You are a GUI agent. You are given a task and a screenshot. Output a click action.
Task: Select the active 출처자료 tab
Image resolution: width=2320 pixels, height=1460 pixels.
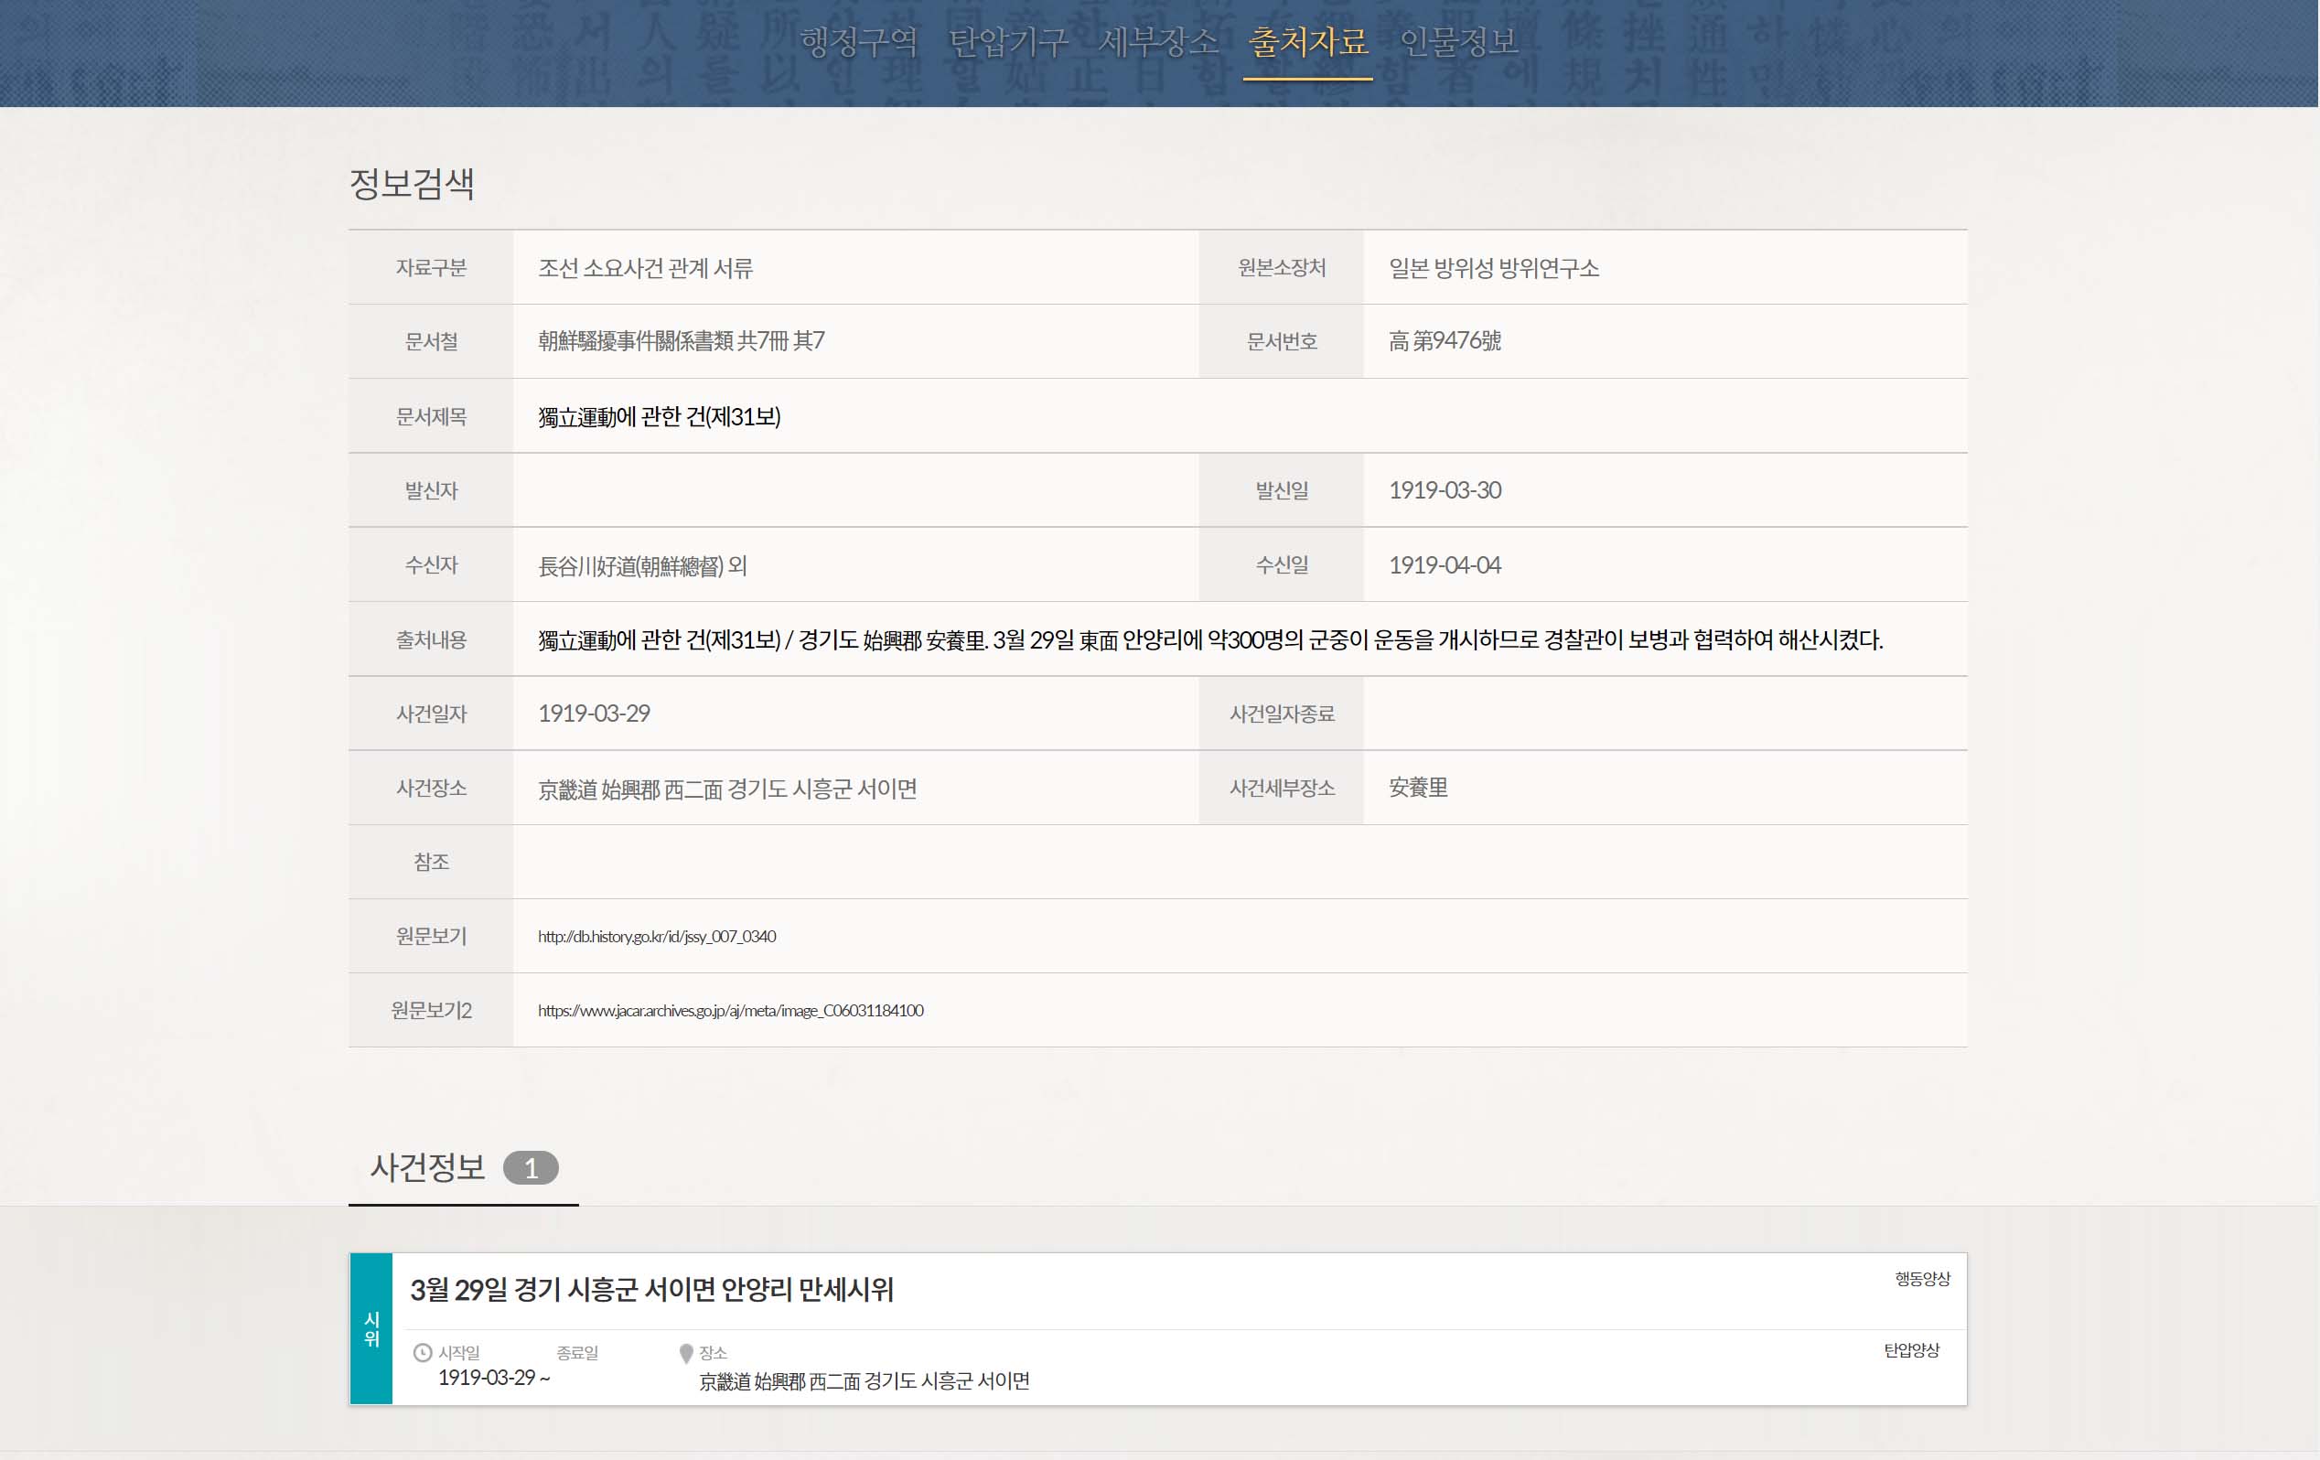tap(1307, 41)
